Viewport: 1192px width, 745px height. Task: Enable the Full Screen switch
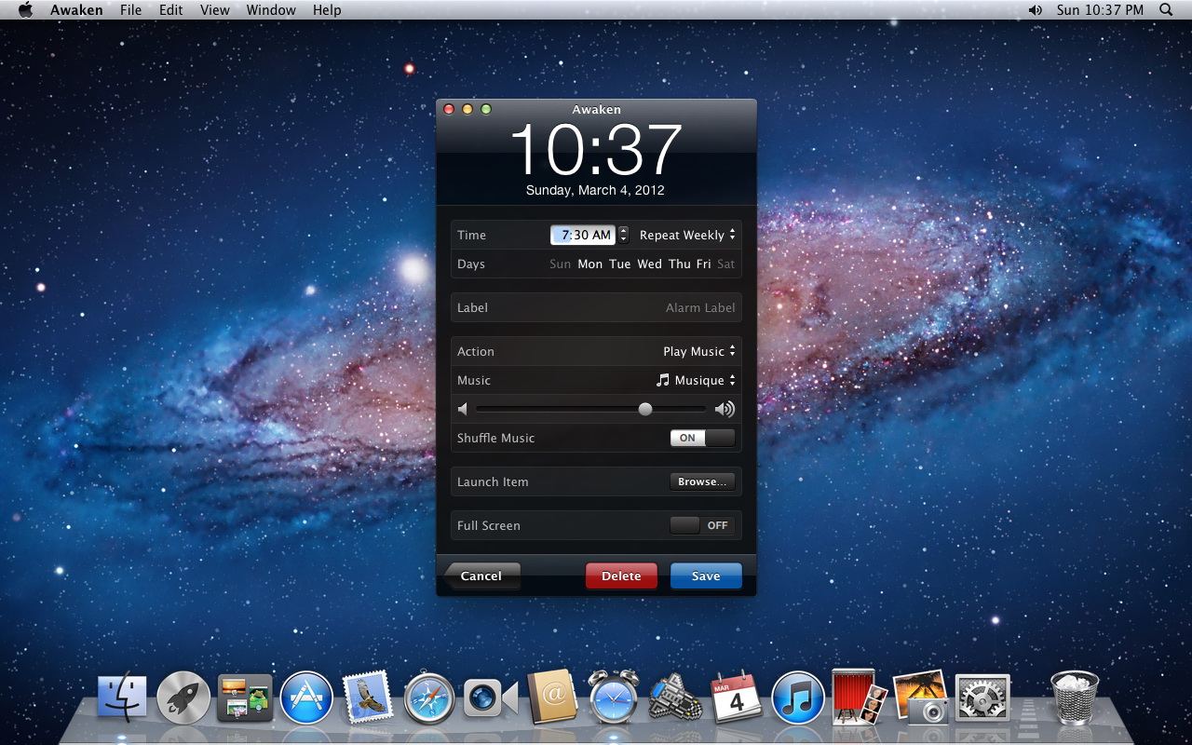pos(702,525)
